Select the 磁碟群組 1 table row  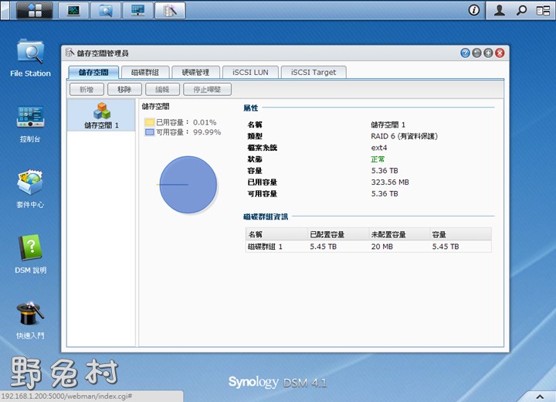[368, 247]
